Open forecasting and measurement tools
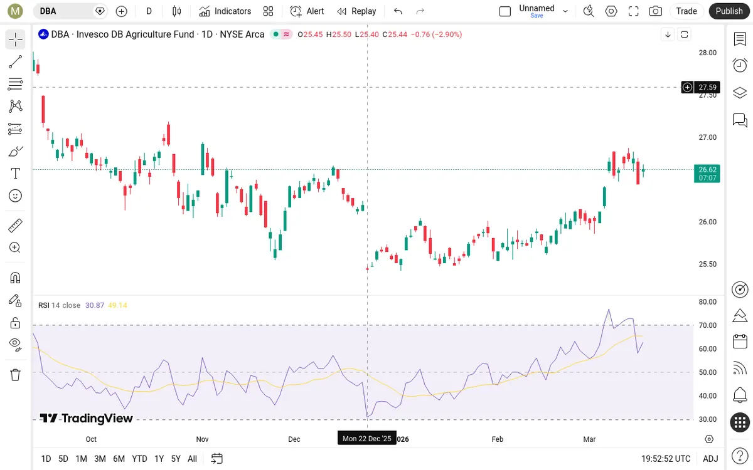The height and width of the screenshot is (470, 753). [x=16, y=128]
